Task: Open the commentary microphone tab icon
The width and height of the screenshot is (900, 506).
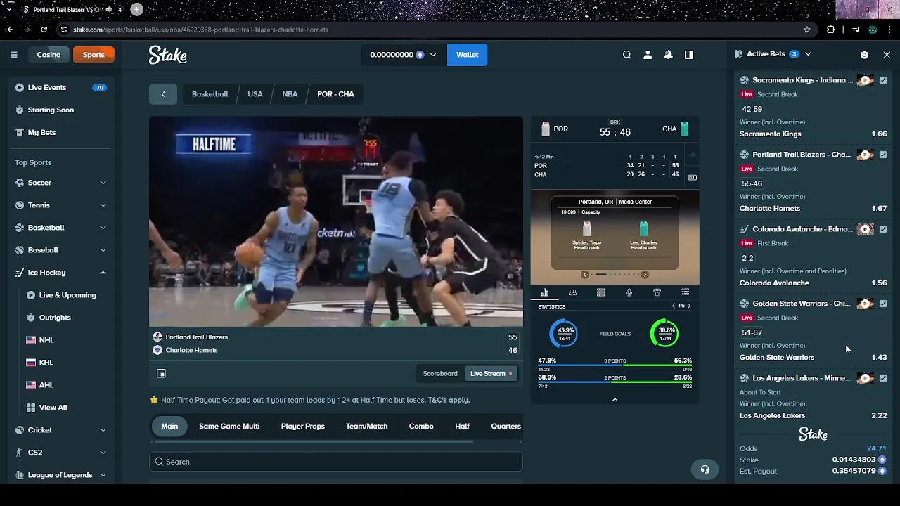Action: 629,292
